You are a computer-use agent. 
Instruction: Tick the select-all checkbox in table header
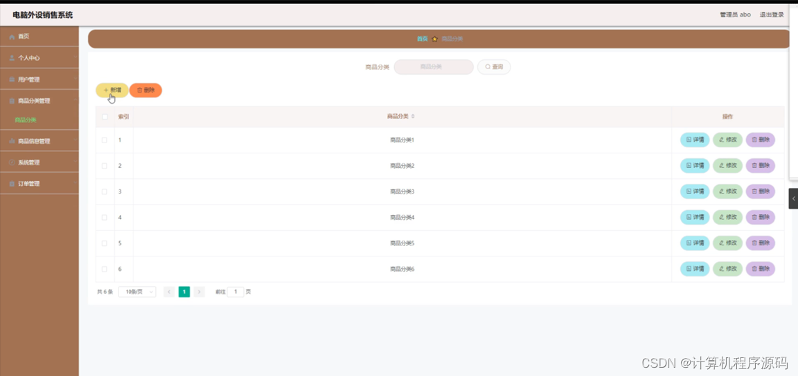pyautogui.click(x=105, y=116)
